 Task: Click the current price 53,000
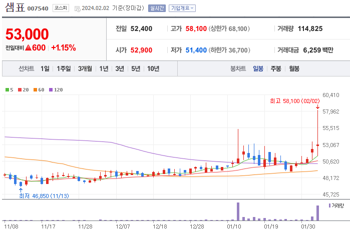tap(27, 34)
